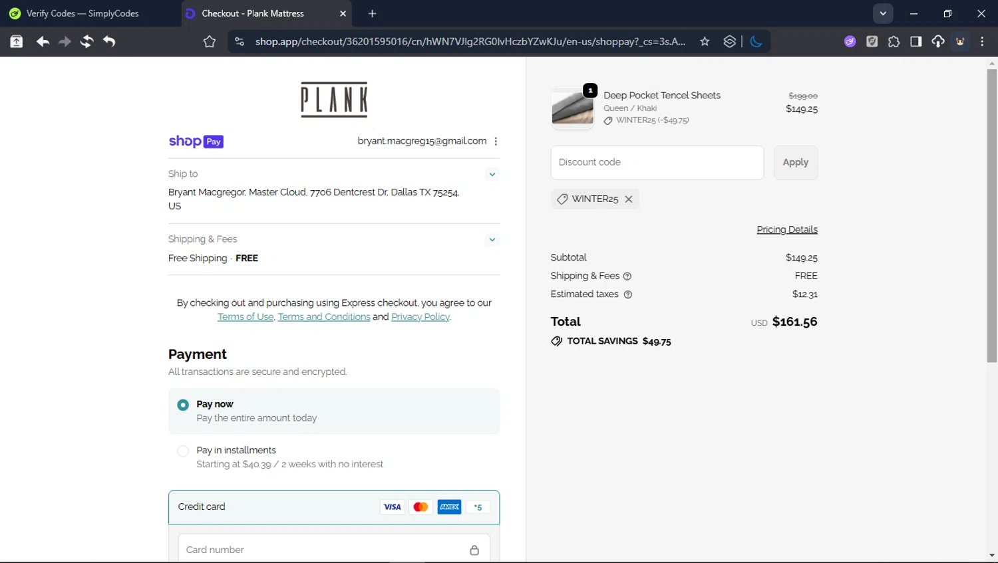Click into the Discount code field

(x=657, y=162)
